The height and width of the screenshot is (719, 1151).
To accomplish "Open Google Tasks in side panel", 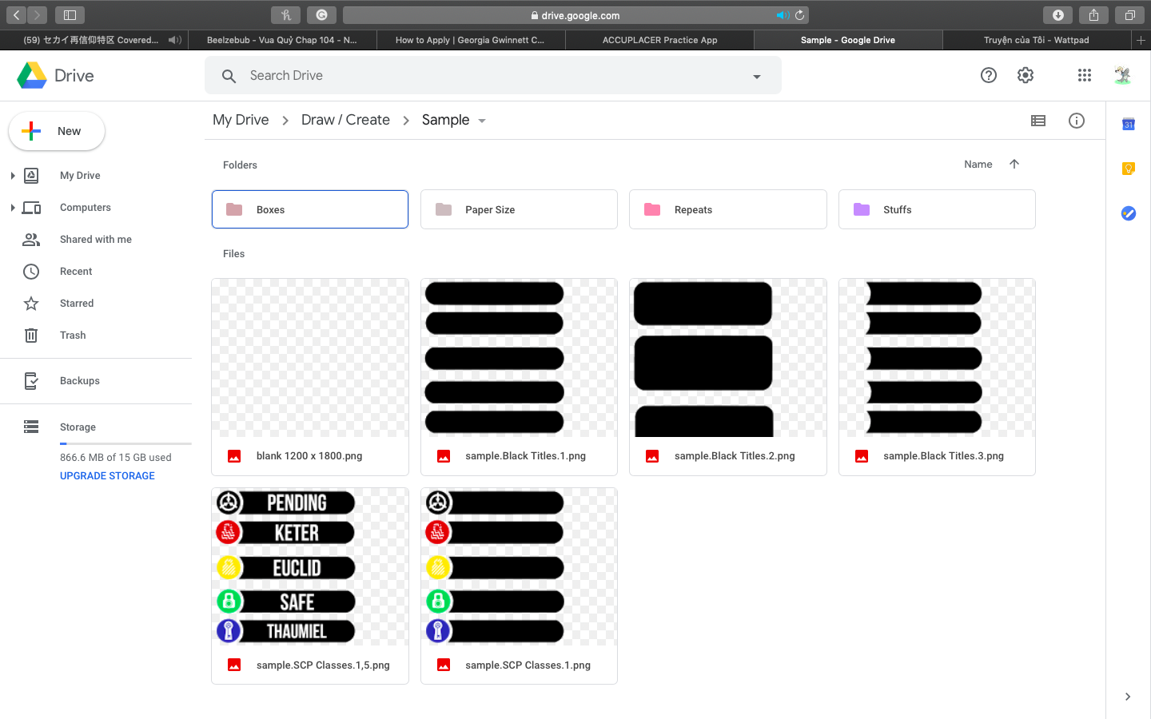I will coord(1128,213).
